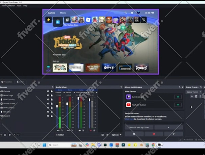Hide the FFVCC(audio) source
This screenshot has width=205, height=155.
[48, 99]
